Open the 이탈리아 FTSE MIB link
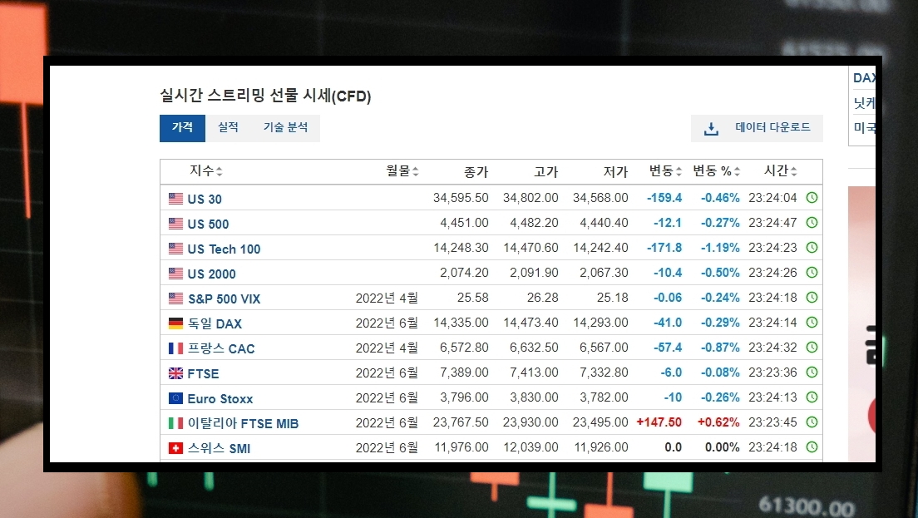 pyautogui.click(x=242, y=423)
